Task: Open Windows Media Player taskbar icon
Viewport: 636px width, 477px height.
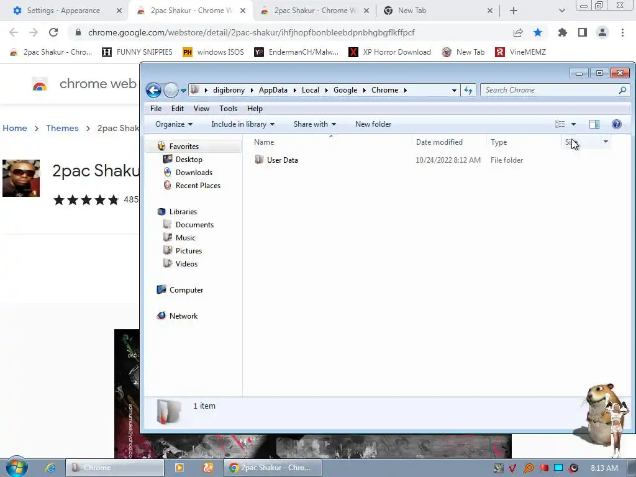Action: 179,468
